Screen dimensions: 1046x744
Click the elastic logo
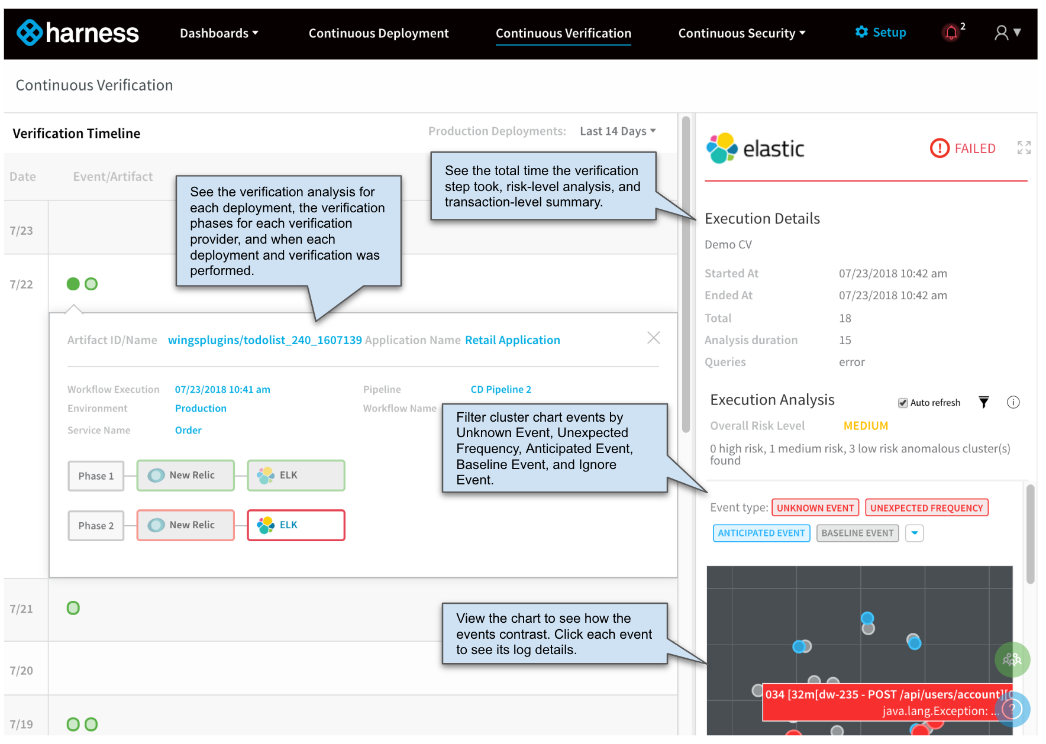[x=756, y=148]
